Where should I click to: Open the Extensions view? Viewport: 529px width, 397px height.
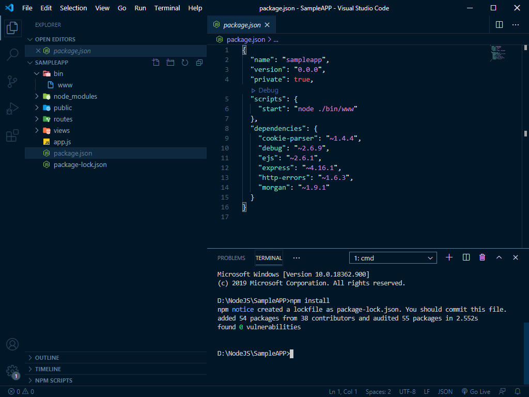pyautogui.click(x=12, y=136)
